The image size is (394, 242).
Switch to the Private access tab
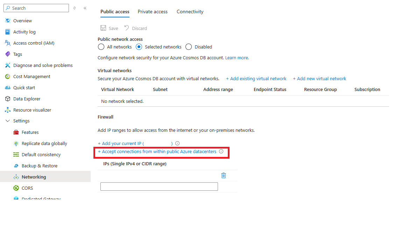[153, 12]
